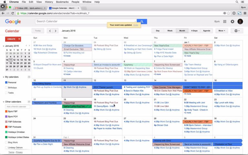248x155 pixels.
Task: Click the Bjork FBP color swatch
Action: 6,111
